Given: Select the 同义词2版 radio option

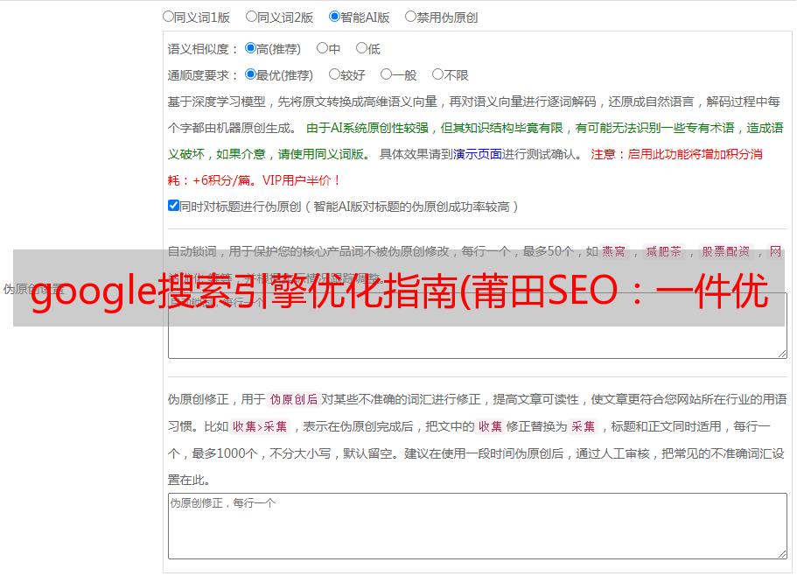Looking at the screenshot, I should click(251, 17).
